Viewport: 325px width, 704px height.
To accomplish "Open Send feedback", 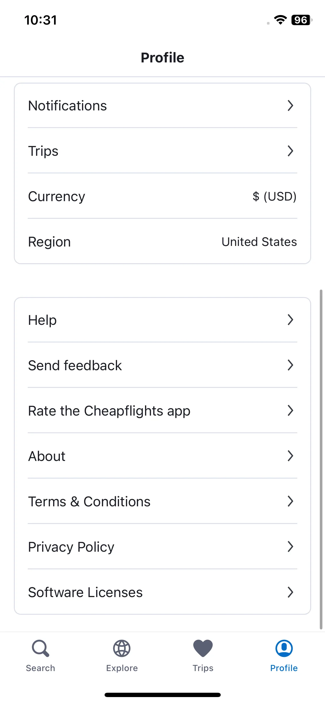I will [162, 365].
